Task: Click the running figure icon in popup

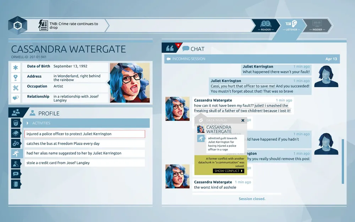Action: click(201, 138)
